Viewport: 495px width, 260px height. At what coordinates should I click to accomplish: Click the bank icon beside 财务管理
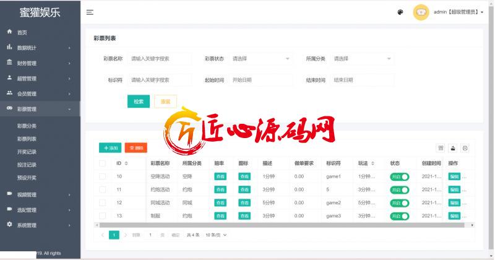pyautogui.click(x=9, y=63)
